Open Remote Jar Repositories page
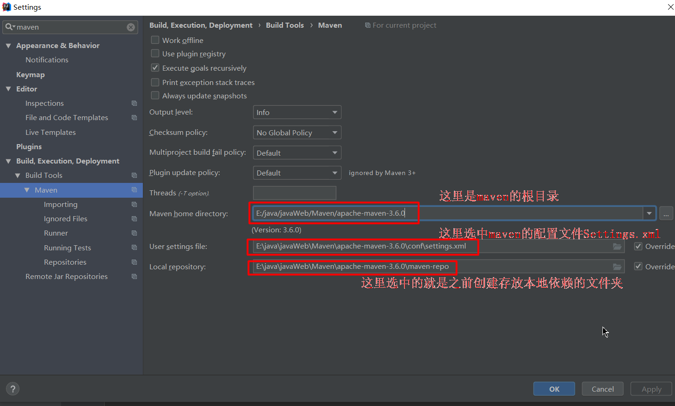 coord(67,277)
